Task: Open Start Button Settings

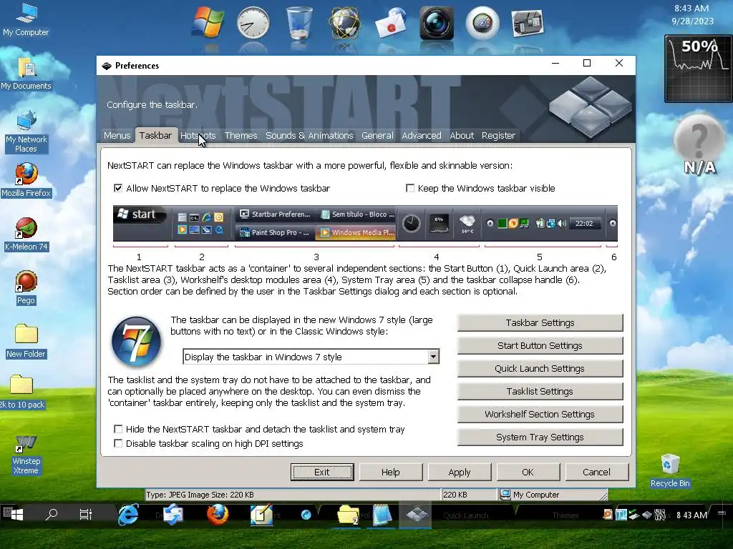Action: [540, 345]
